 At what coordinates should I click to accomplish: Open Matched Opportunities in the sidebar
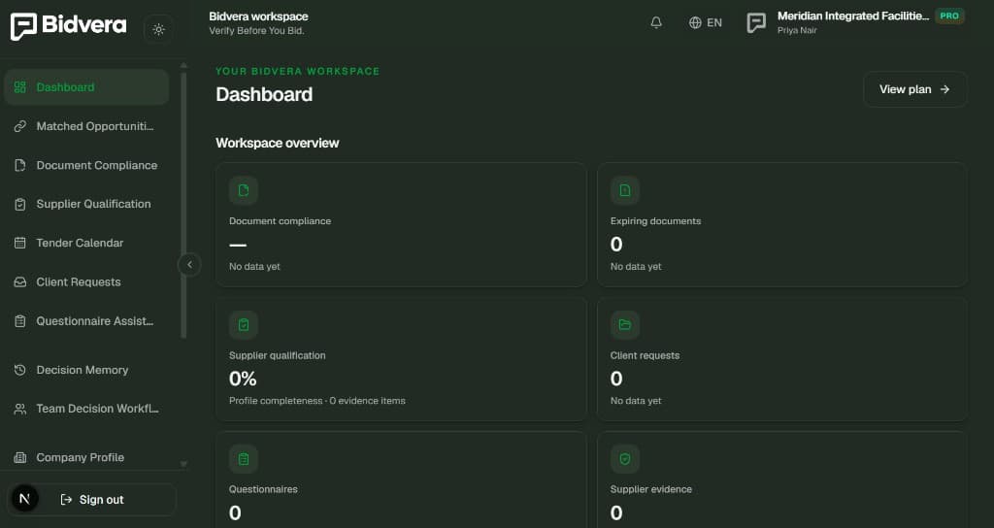pos(86,126)
